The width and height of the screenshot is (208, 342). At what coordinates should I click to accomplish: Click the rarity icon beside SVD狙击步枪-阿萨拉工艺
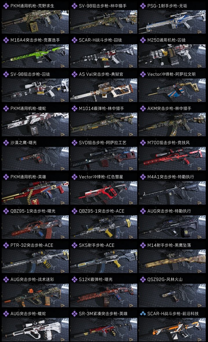coord(74,143)
